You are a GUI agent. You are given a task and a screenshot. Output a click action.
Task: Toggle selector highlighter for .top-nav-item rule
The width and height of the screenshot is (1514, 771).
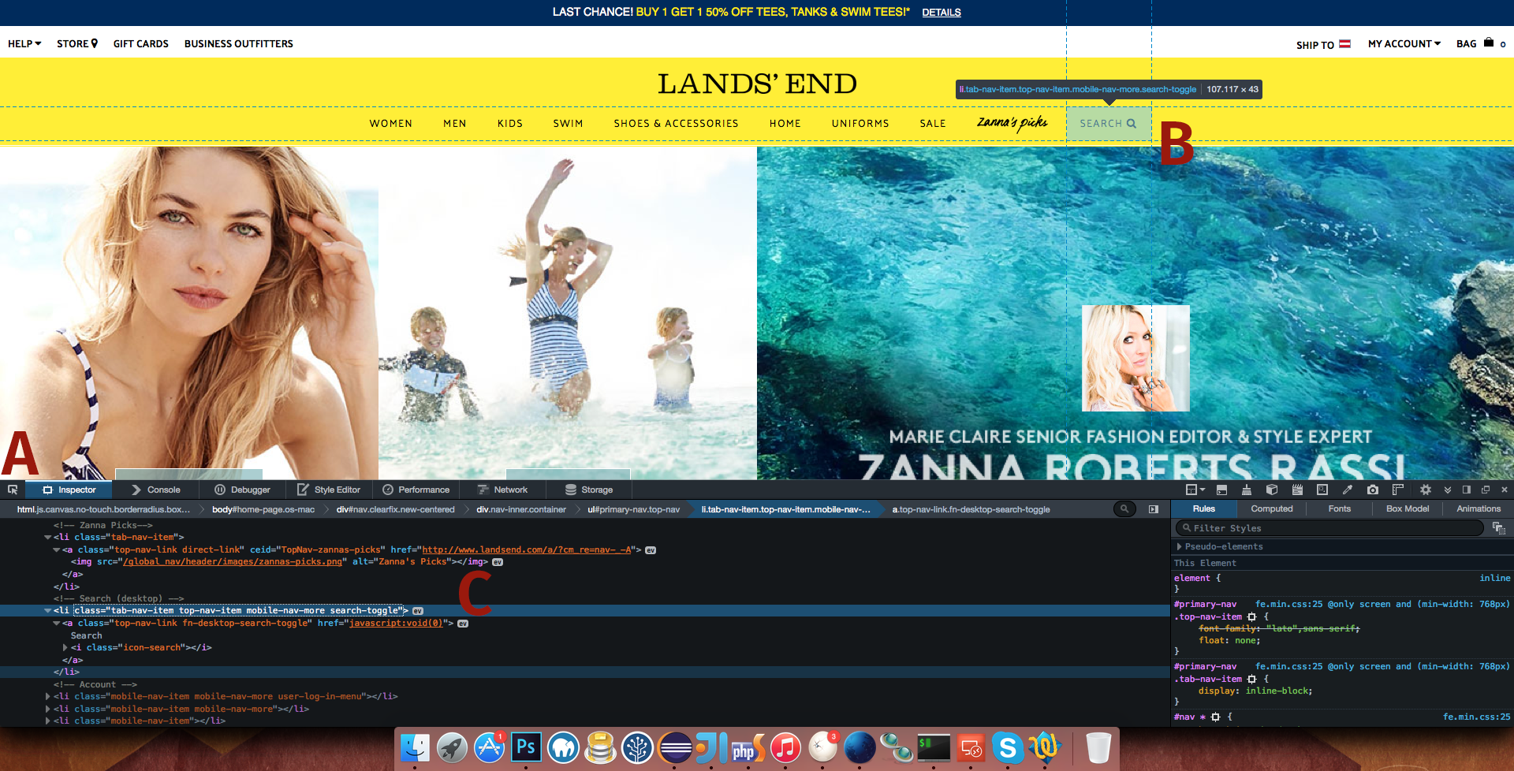coord(1251,616)
